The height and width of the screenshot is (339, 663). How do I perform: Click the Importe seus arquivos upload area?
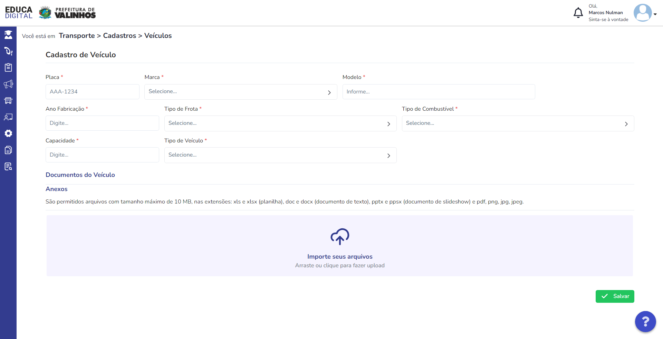point(340,246)
